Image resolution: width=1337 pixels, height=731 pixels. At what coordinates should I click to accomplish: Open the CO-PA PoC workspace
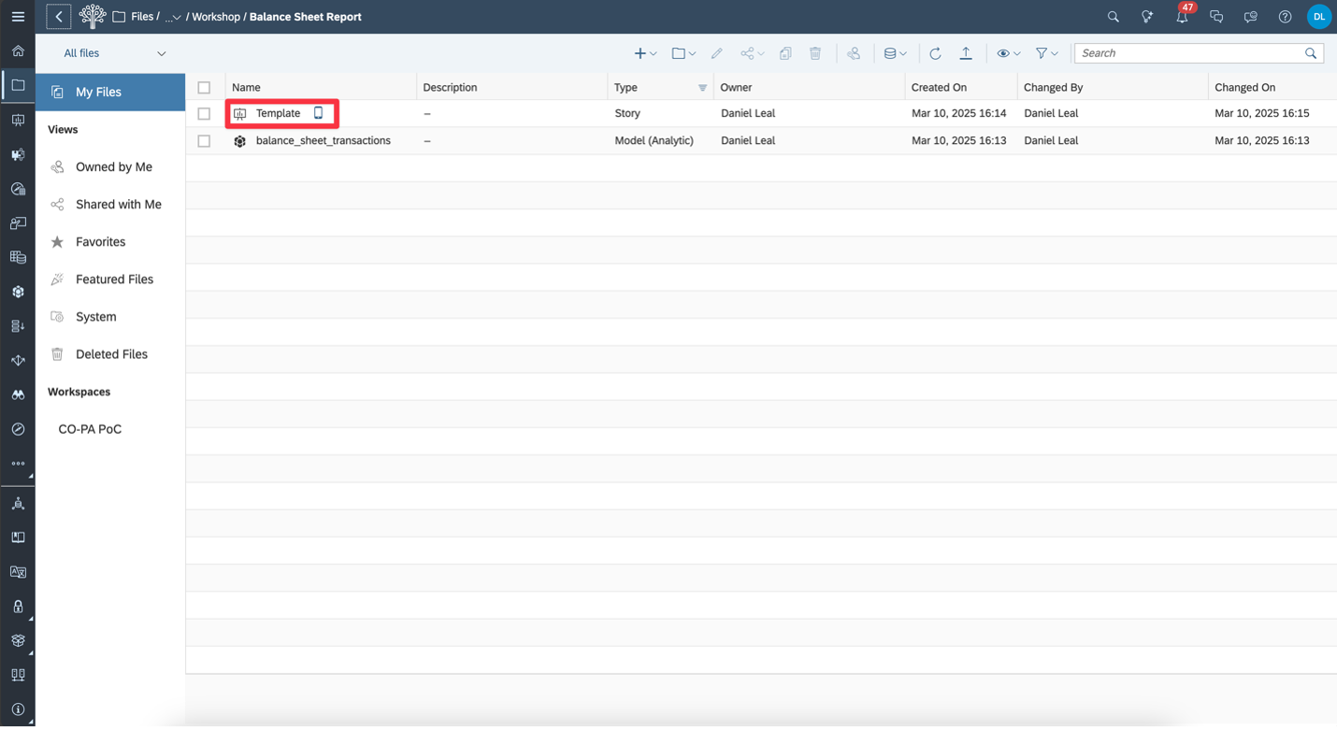[90, 429]
